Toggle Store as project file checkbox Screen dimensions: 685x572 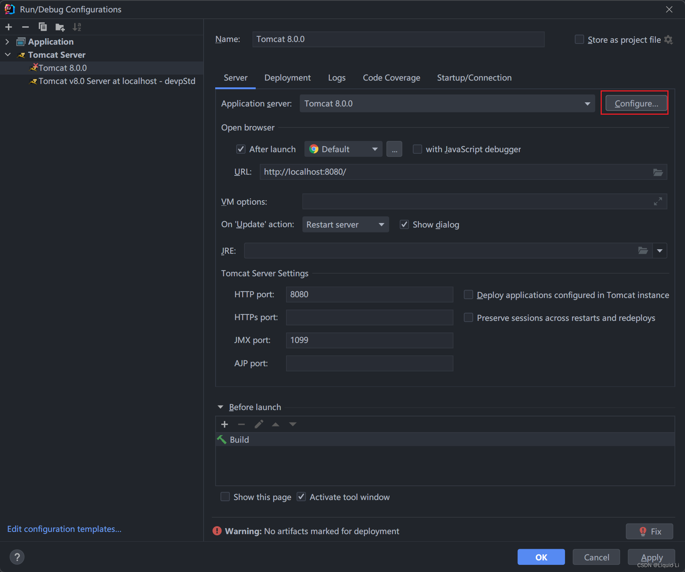(x=579, y=39)
